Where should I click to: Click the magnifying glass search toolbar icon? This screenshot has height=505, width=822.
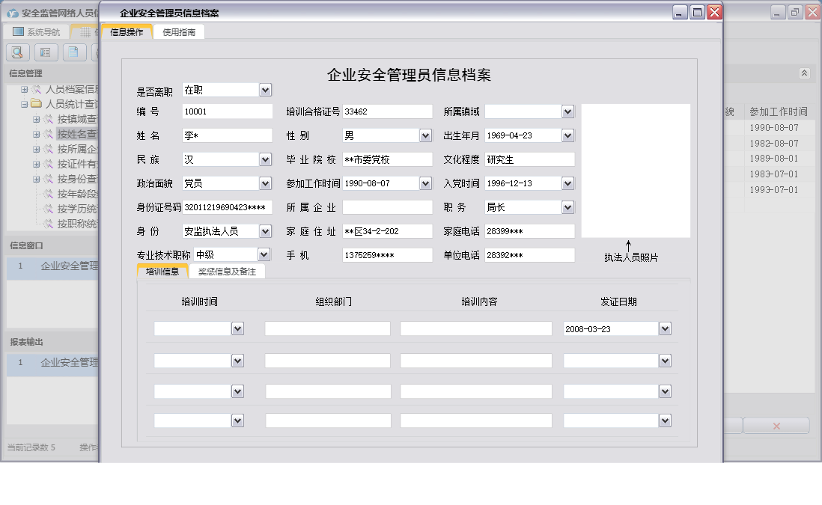click(x=17, y=52)
